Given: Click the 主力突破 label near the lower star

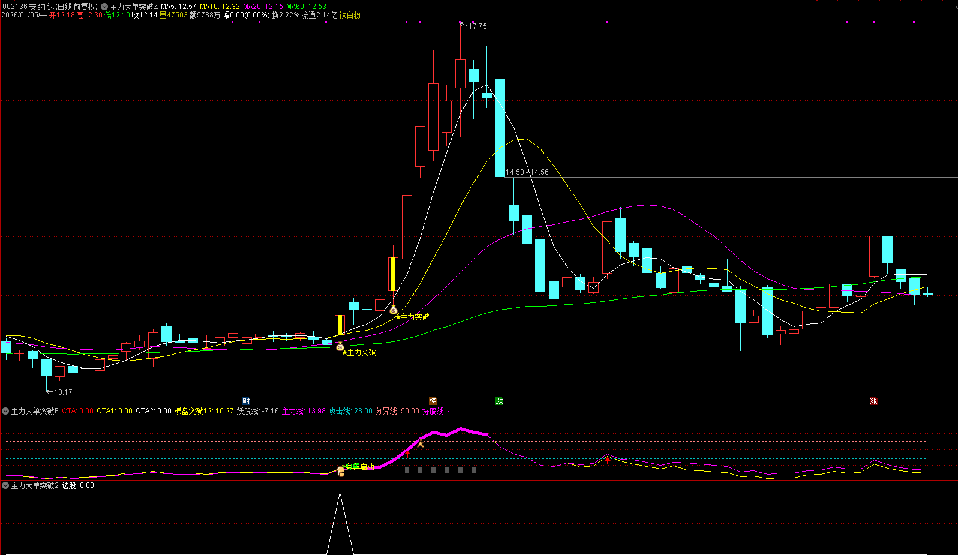Looking at the screenshot, I should point(361,352).
